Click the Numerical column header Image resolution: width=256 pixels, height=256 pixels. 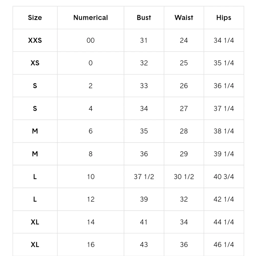coord(91,18)
